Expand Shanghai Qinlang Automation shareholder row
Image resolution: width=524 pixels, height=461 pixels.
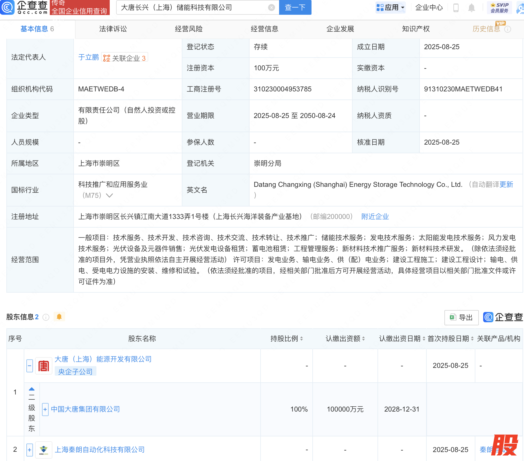point(30,450)
